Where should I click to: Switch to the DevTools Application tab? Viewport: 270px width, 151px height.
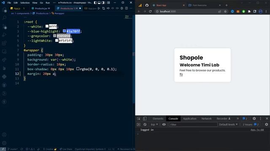pos(189,119)
